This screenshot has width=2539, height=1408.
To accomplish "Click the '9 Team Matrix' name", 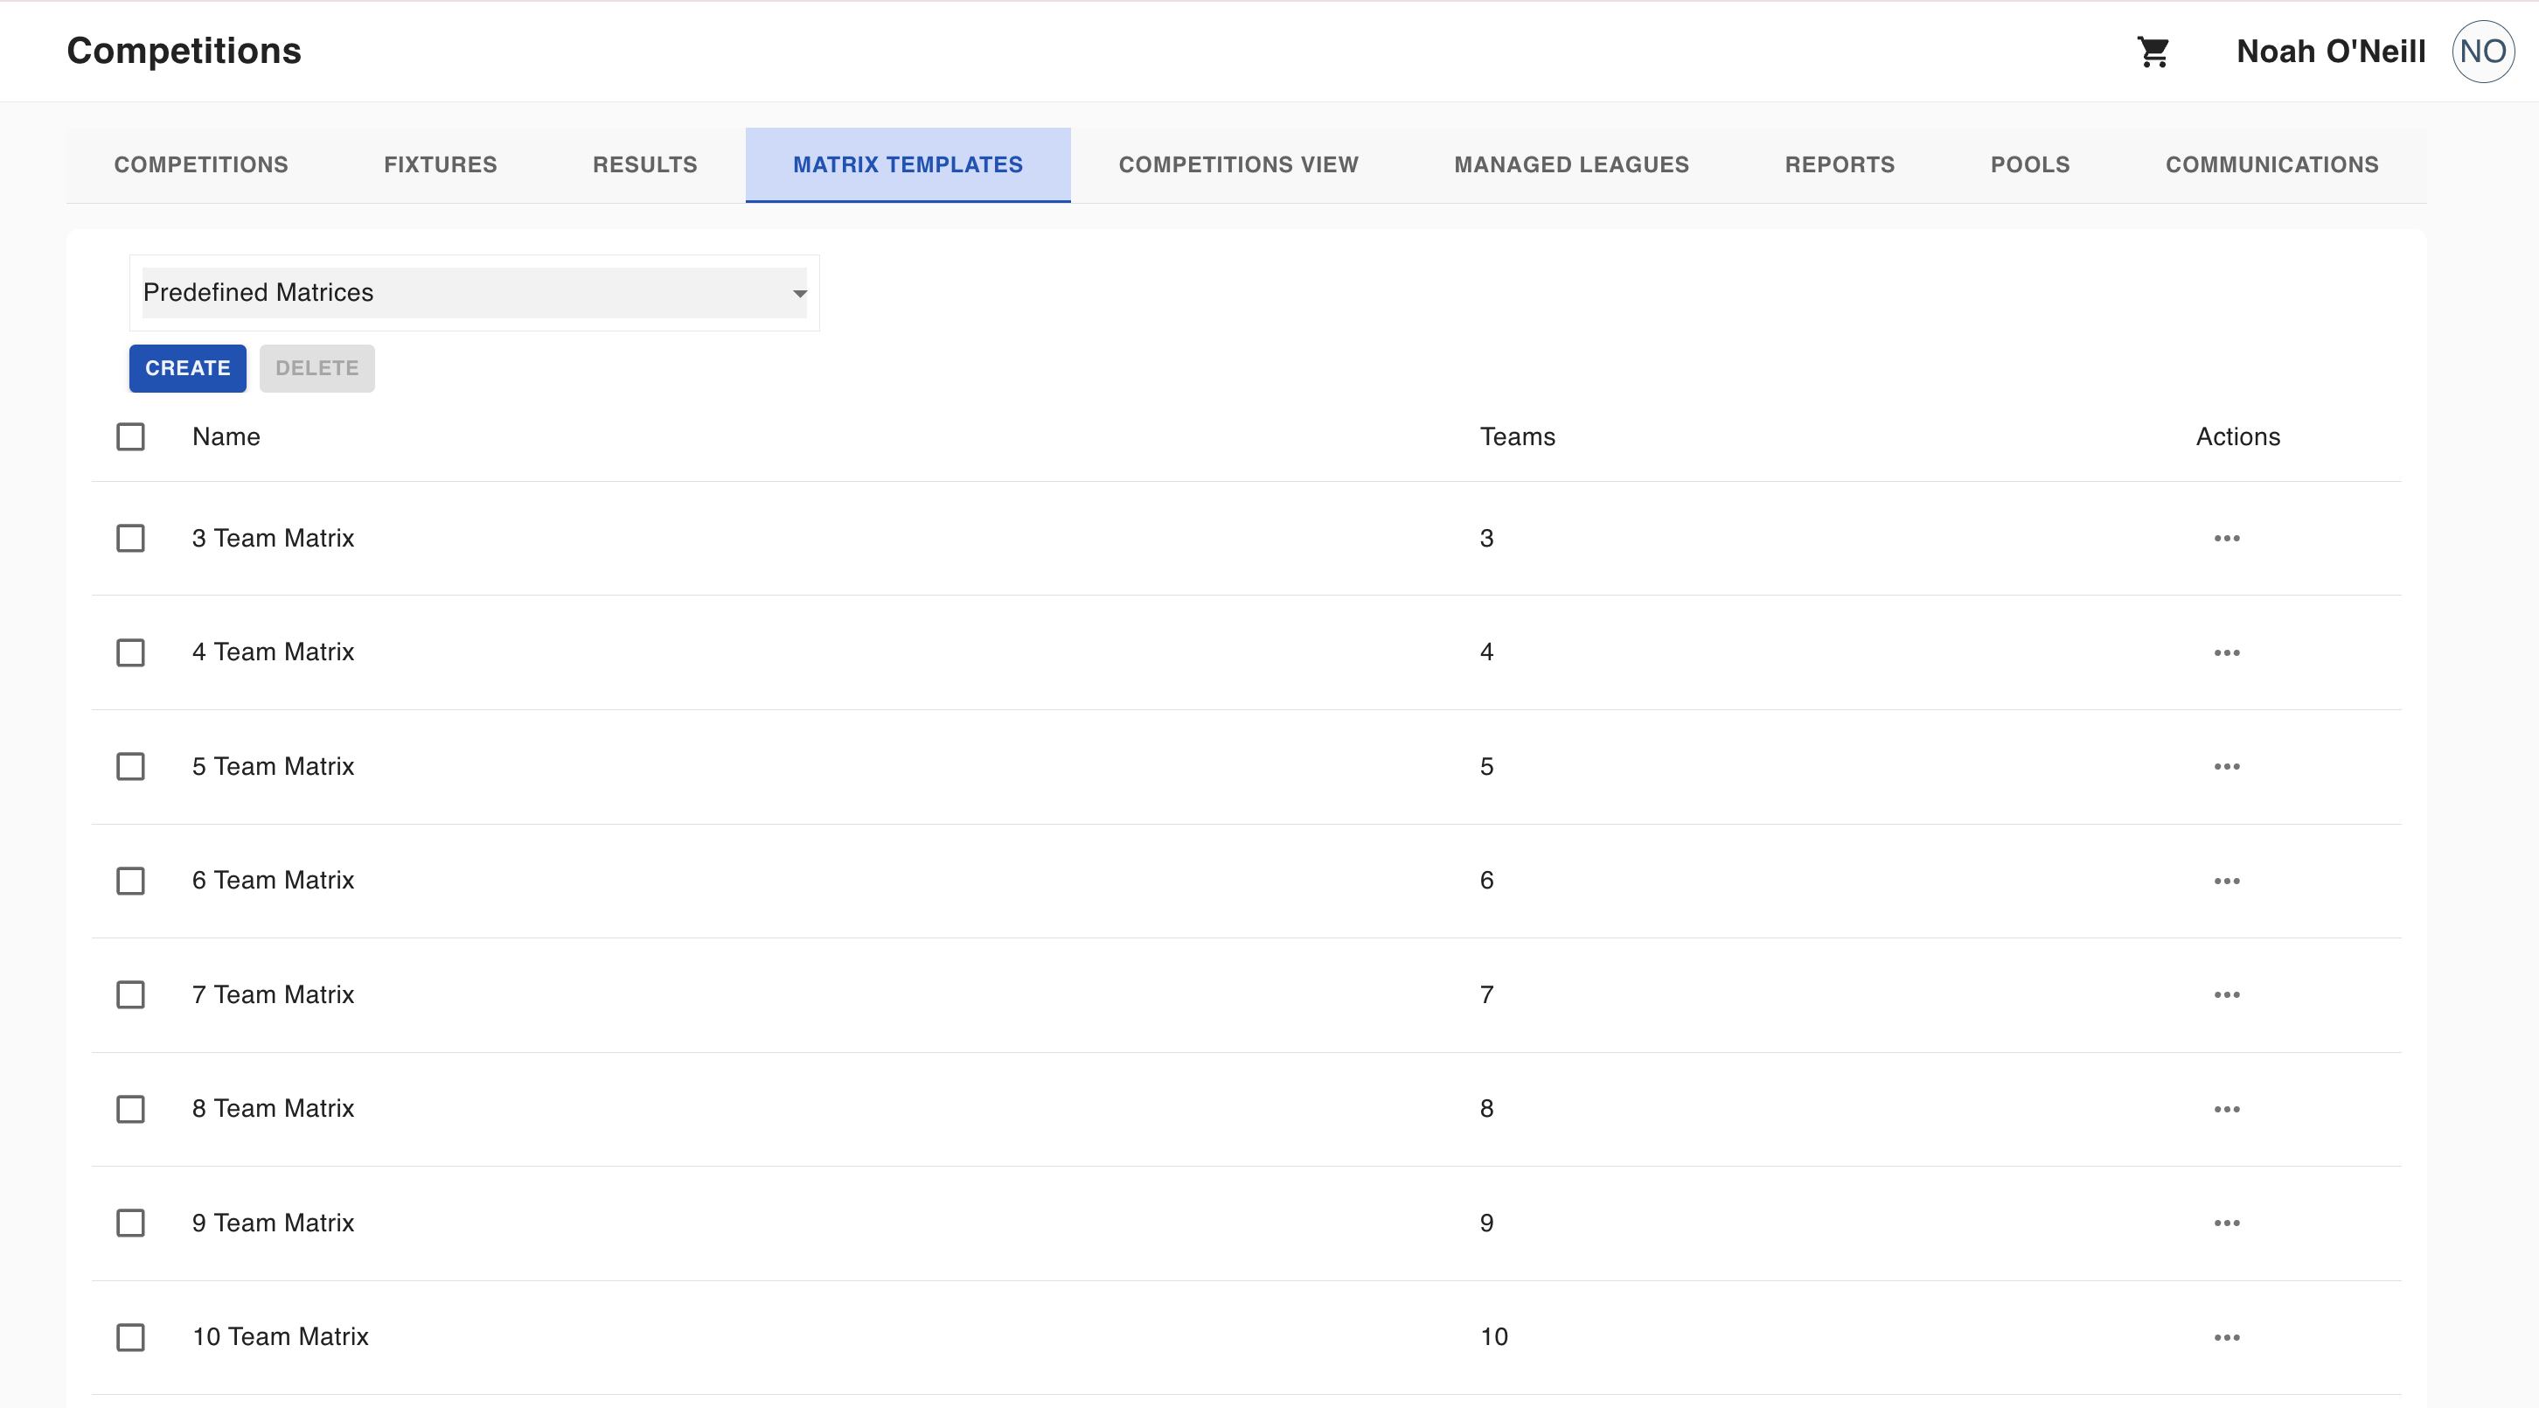I will (x=273, y=1223).
